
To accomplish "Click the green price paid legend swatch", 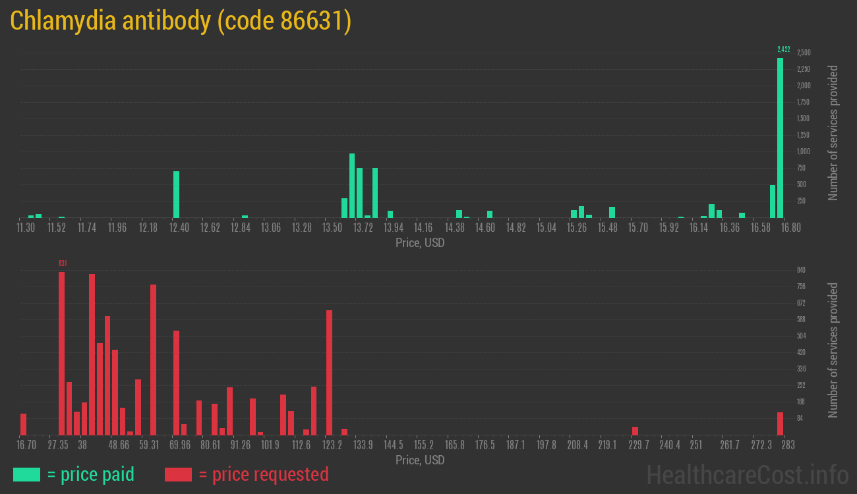I will pos(26,474).
